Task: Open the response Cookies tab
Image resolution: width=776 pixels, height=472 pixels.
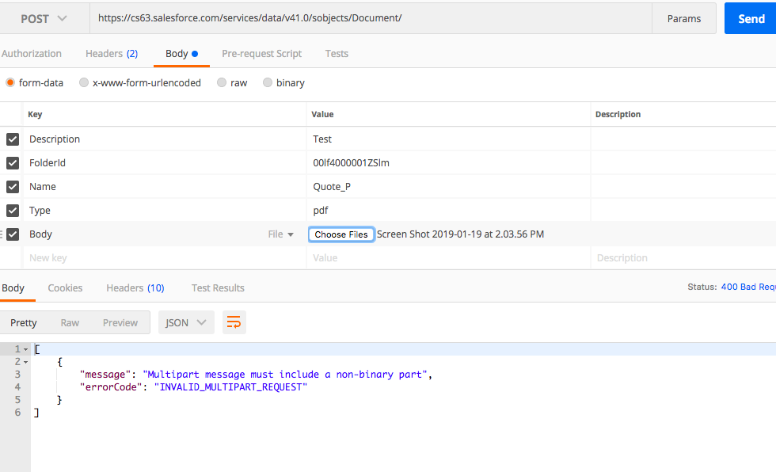Action: click(x=65, y=288)
